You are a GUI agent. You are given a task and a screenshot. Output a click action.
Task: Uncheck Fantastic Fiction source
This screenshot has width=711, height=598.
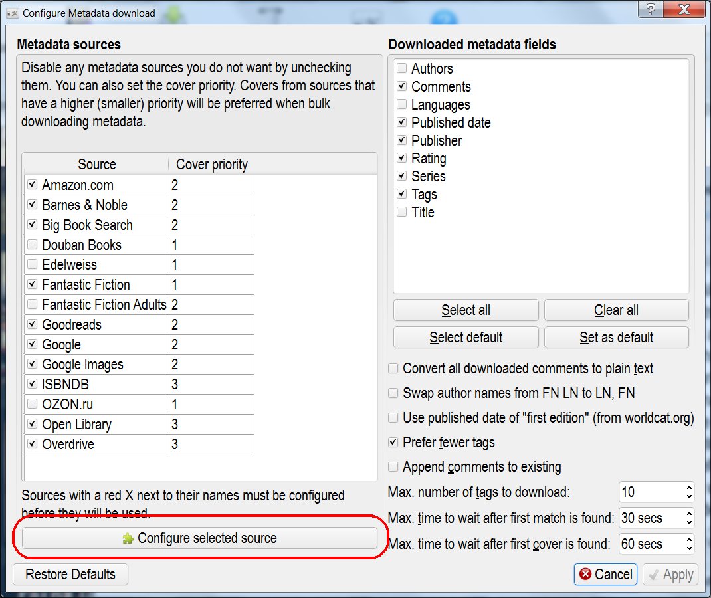[x=32, y=284]
